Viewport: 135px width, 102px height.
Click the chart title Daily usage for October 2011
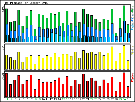click(x=26, y=3)
